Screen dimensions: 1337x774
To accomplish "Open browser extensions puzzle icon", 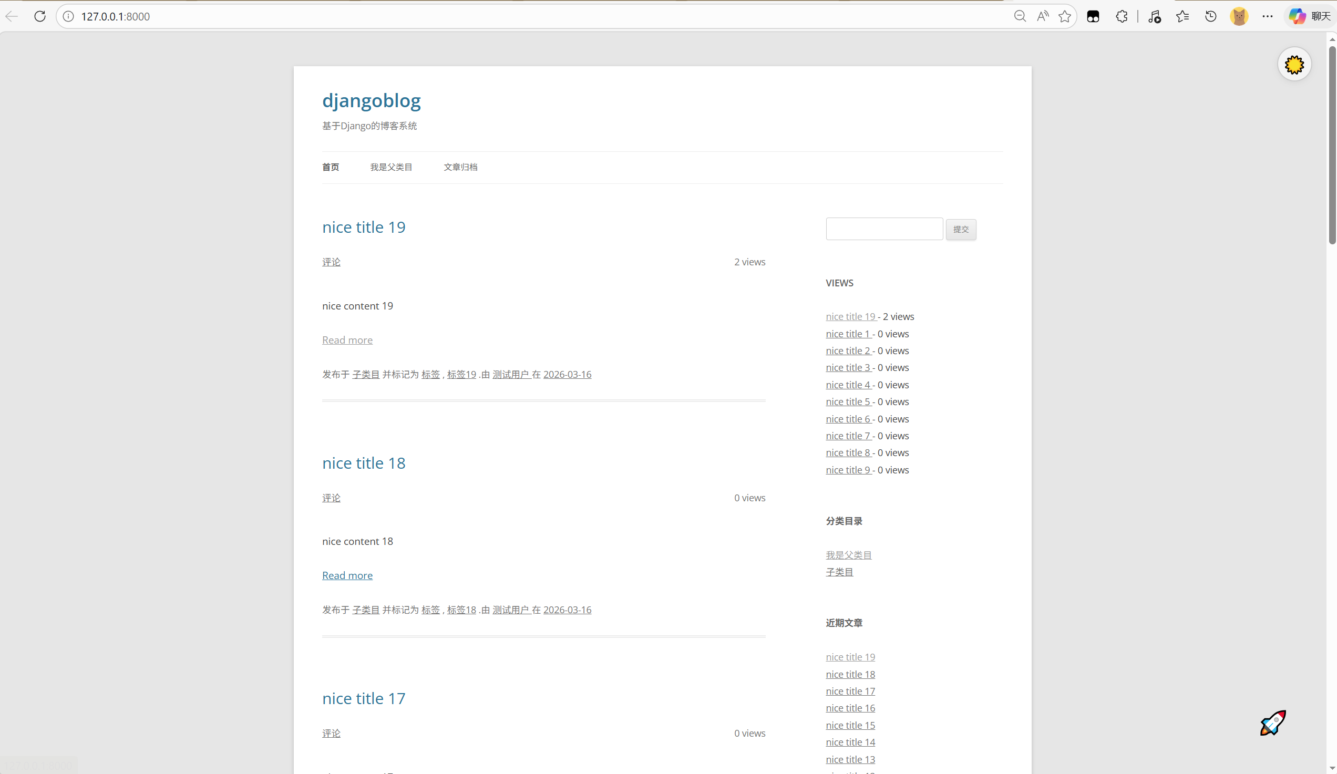I will (1122, 16).
